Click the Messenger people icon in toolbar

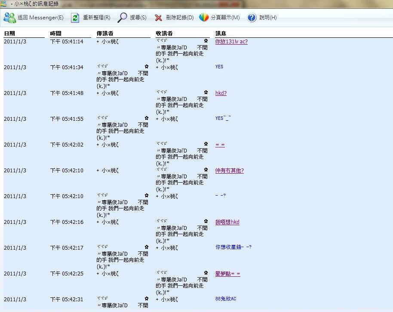tap(10, 18)
